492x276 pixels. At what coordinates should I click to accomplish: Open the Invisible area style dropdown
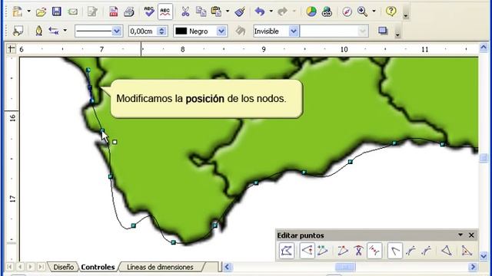pos(294,31)
